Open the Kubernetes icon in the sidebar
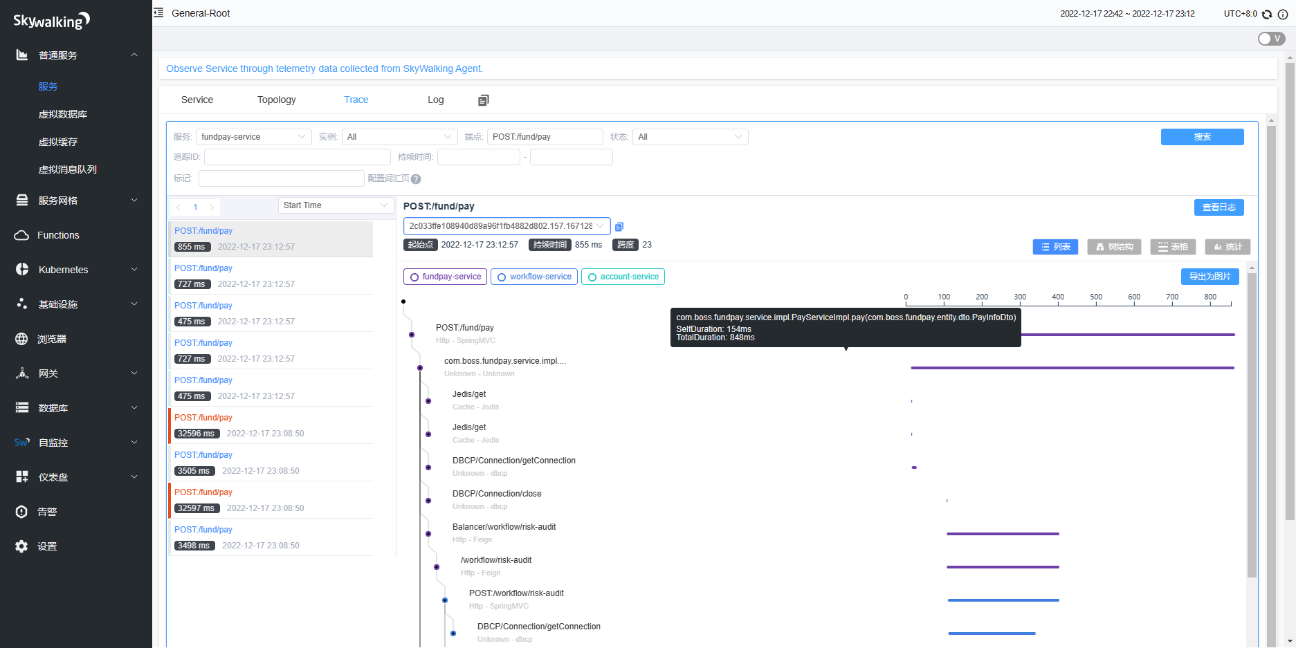This screenshot has height=648, width=1296. tap(22, 269)
